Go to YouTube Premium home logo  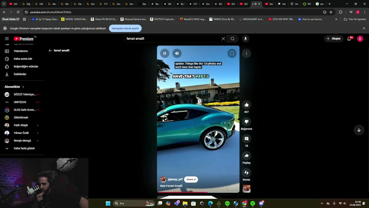[24, 39]
